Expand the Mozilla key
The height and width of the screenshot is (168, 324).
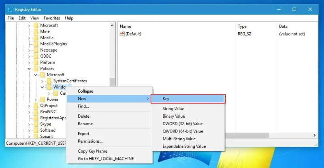[x=29, y=38]
